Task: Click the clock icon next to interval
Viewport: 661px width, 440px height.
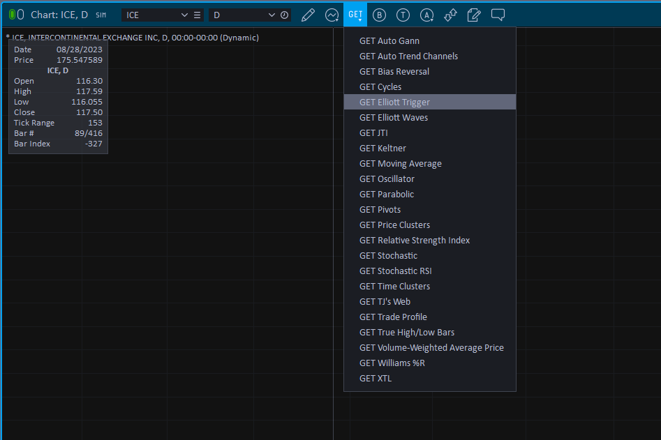Action: (285, 15)
